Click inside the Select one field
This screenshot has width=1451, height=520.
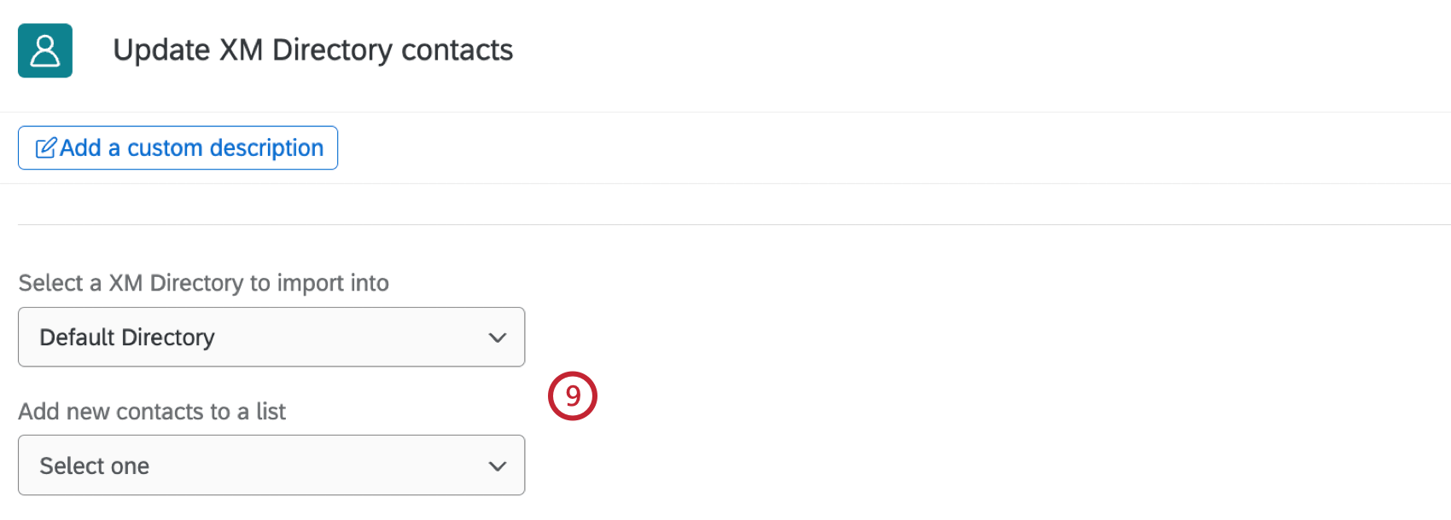coord(256,465)
